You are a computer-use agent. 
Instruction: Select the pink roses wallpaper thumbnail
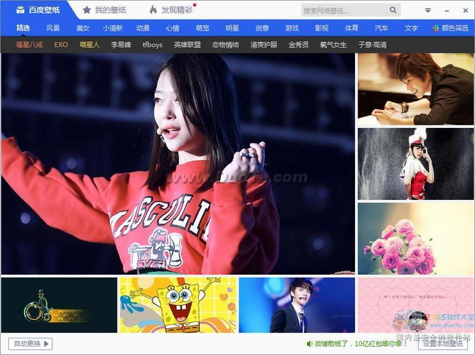416,238
